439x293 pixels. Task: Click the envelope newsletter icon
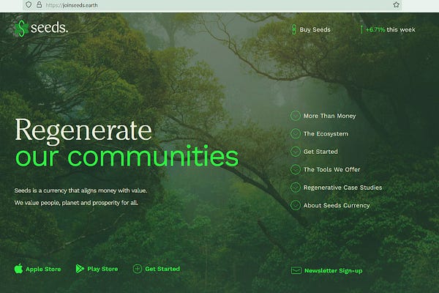coord(296,270)
